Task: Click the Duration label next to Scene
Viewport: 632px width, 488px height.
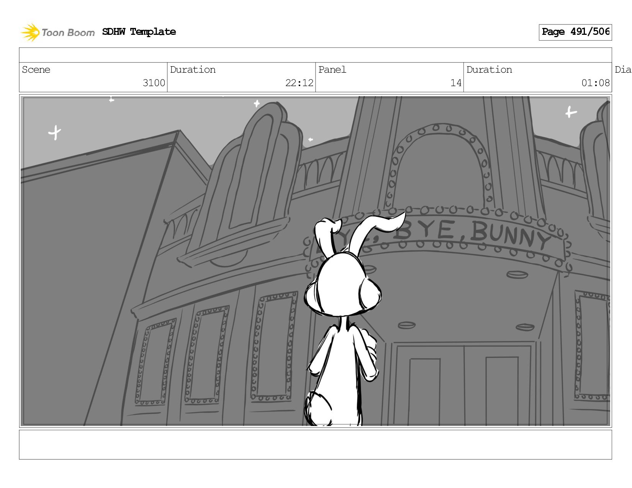Action: (x=193, y=70)
